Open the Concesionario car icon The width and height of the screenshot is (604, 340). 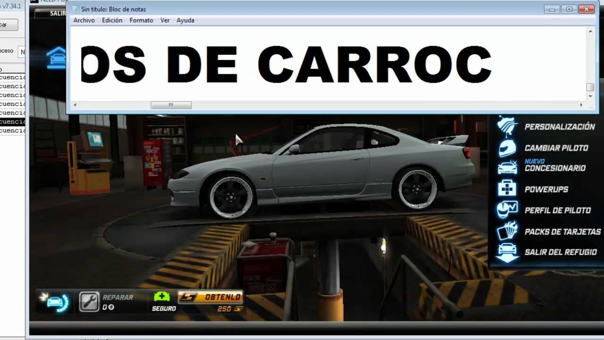508,168
